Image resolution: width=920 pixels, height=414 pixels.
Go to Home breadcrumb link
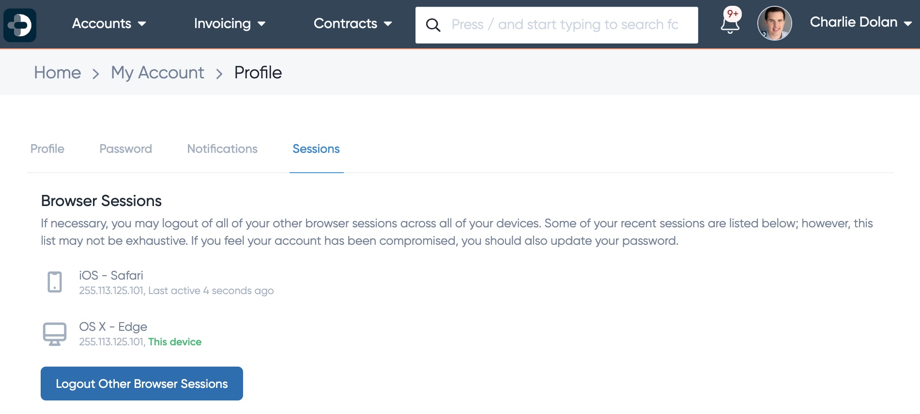coord(58,73)
